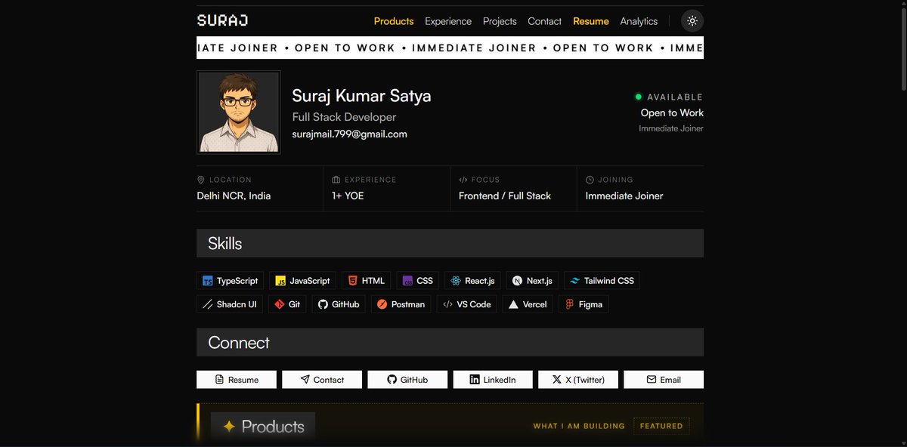Click the HTML5 skill icon
The image size is (907, 447).
[352, 281]
